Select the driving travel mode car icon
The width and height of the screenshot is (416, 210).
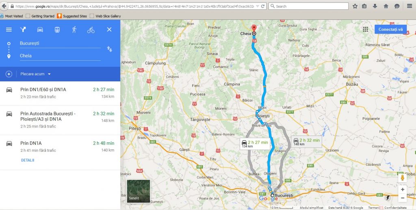click(x=40, y=30)
